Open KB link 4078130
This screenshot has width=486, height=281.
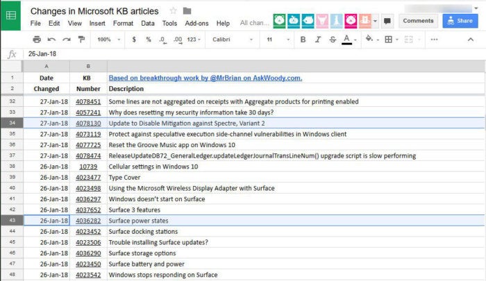coord(88,124)
